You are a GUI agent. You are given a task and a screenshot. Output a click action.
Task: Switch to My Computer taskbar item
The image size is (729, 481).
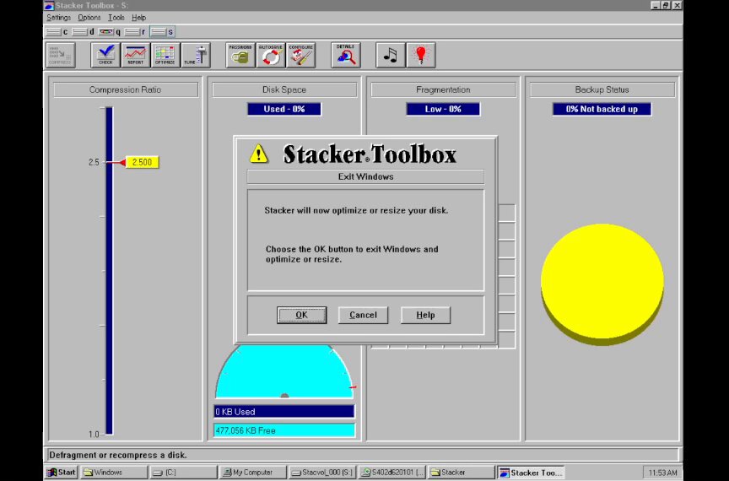[x=252, y=473]
